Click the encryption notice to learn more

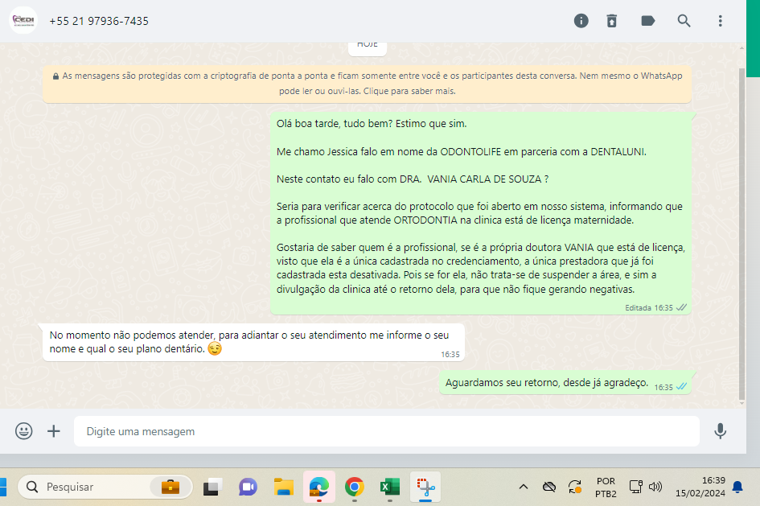[367, 84]
